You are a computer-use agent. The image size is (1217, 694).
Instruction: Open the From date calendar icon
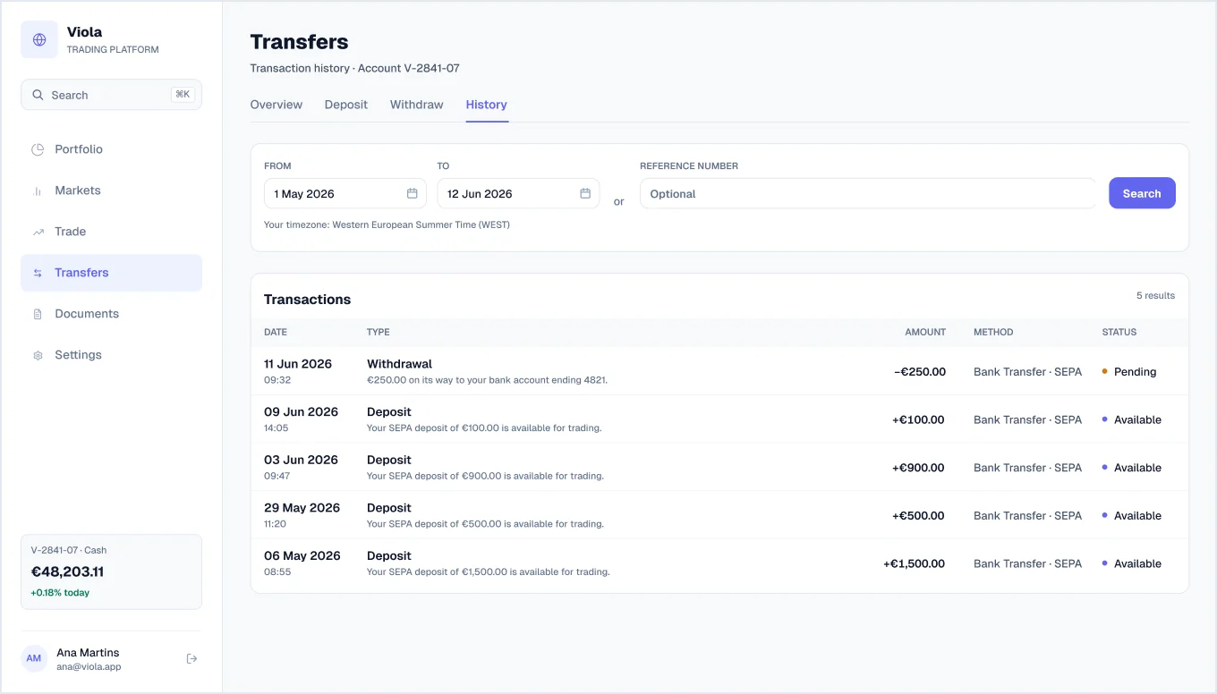(413, 193)
